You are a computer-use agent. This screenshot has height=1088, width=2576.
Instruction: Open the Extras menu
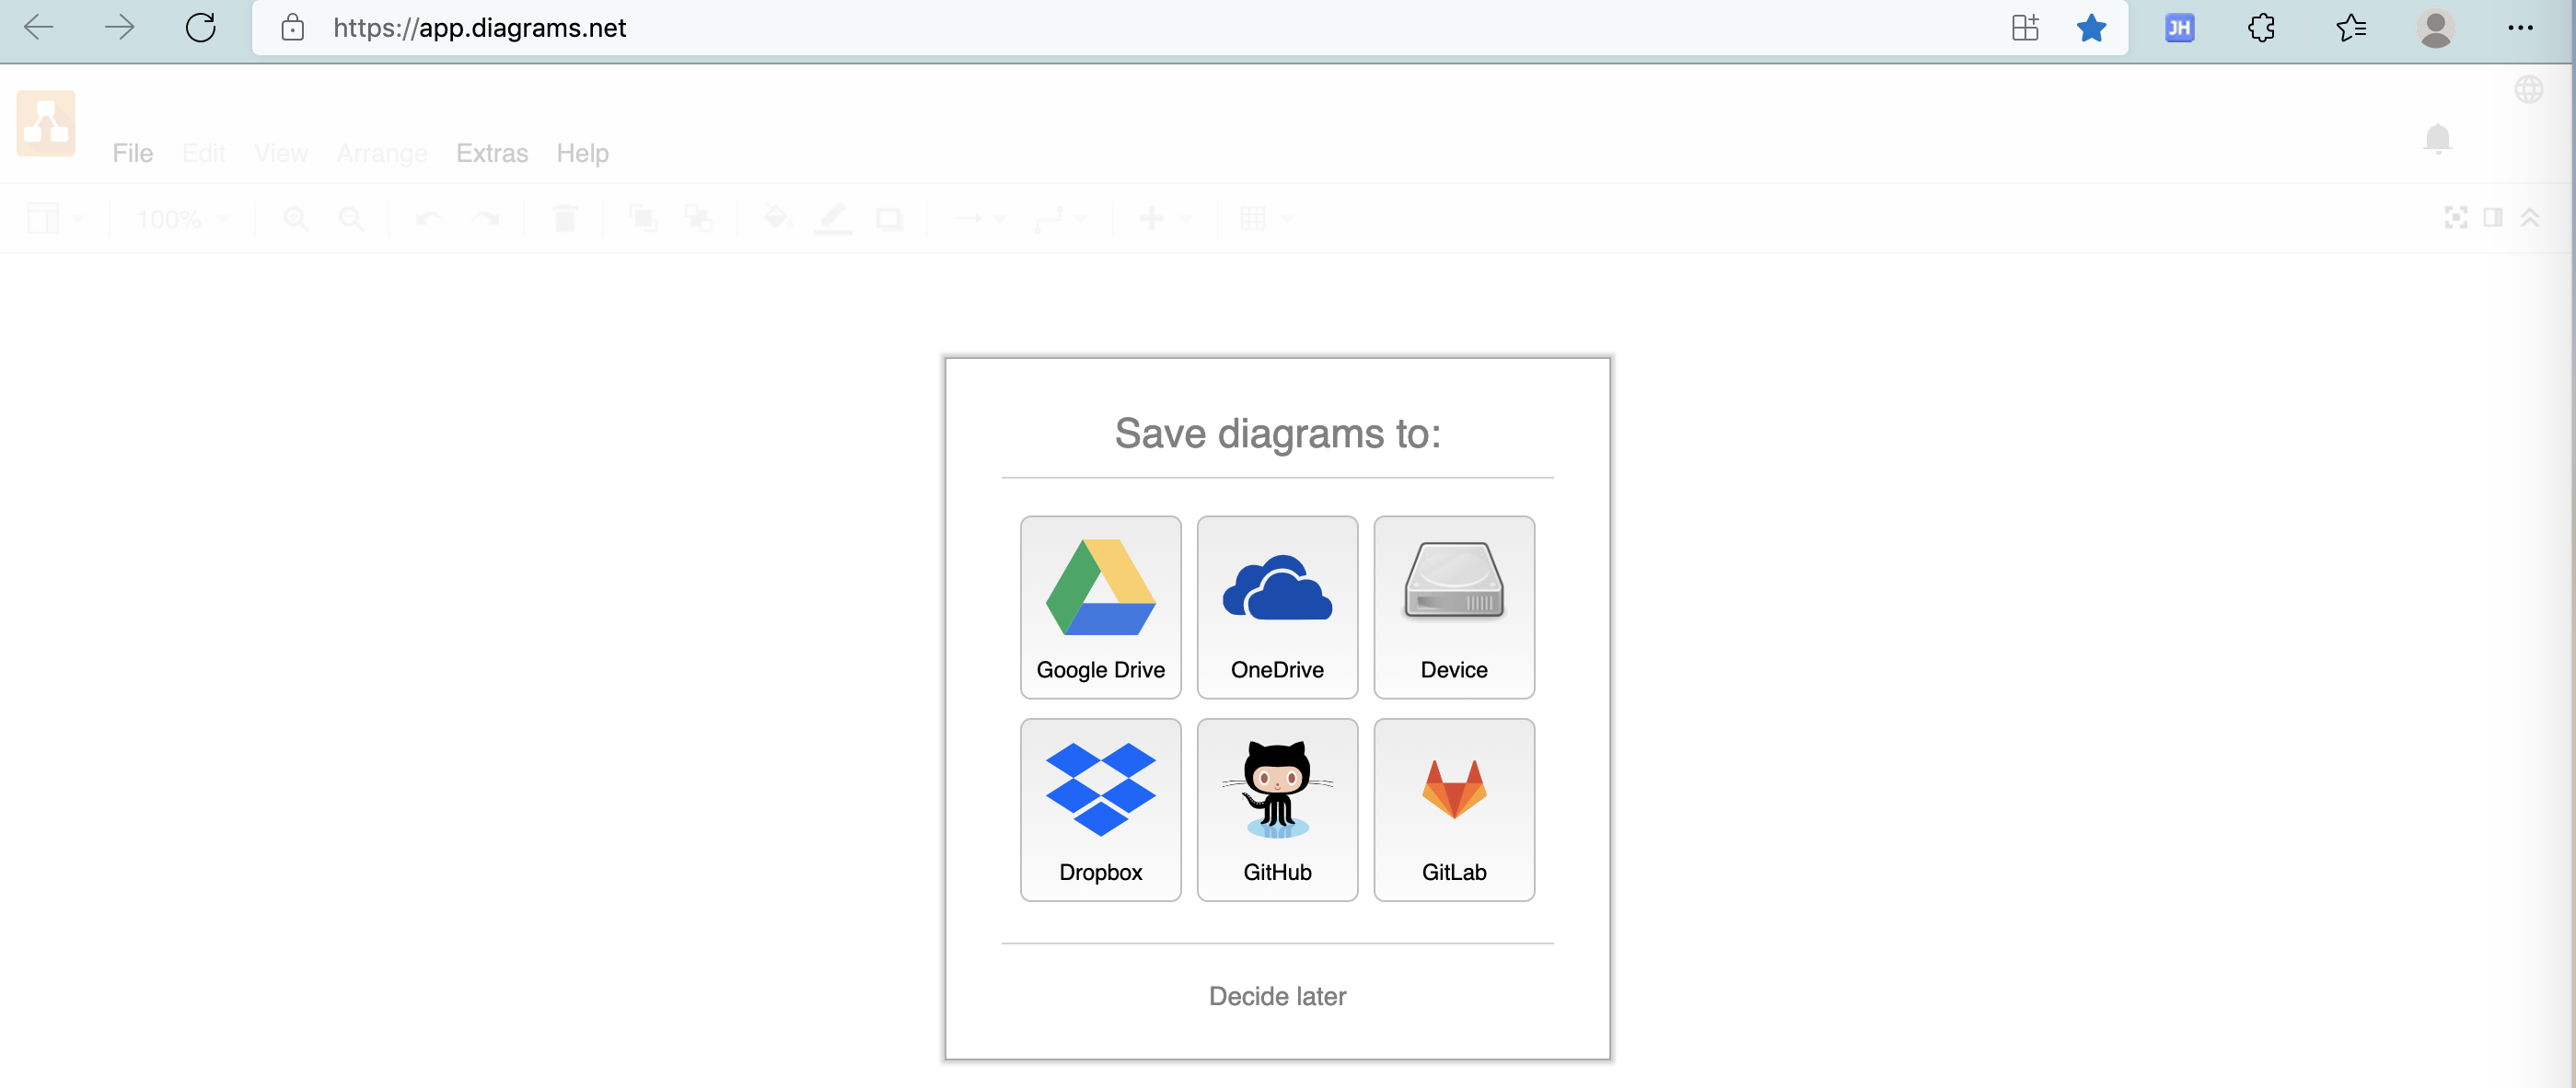click(492, 153)
